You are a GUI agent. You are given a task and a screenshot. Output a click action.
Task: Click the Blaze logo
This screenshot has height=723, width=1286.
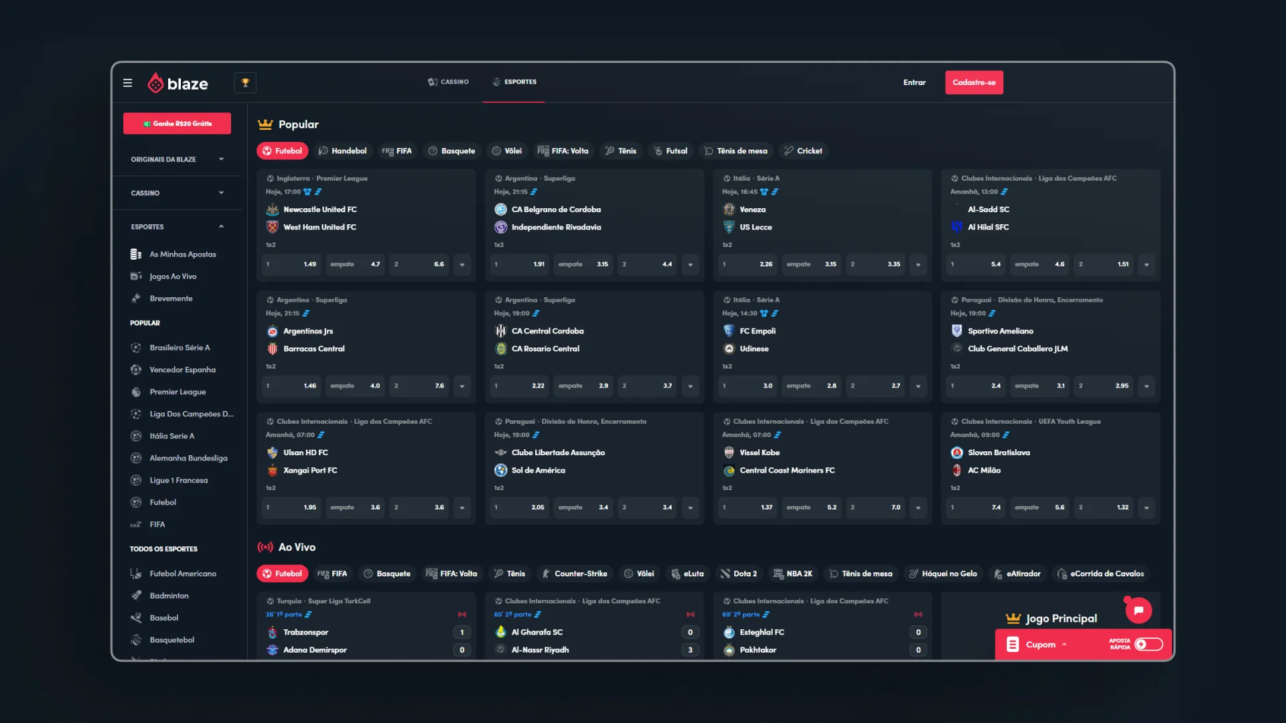tap(177, 83)
